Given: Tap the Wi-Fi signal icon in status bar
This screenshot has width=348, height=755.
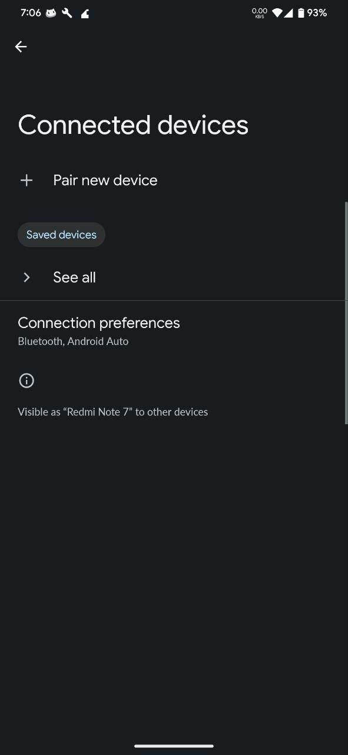Looking at the screenshot, I should pyautogui.click(x=277, y=12).
